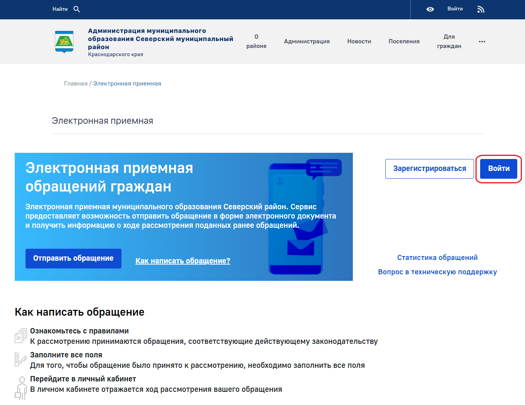This screenshot has width=525, height=405.
Task: Click the documents icon beside rules
Action: [21, 336]
